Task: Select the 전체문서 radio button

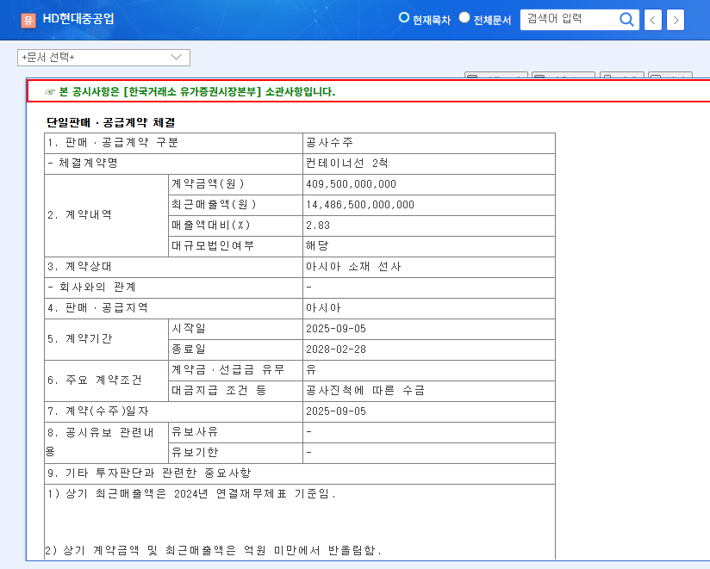Action: coord(464,17)
